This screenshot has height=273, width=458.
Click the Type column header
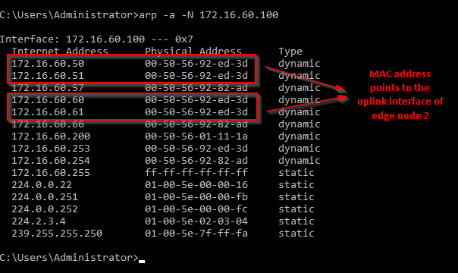point(290,52)
